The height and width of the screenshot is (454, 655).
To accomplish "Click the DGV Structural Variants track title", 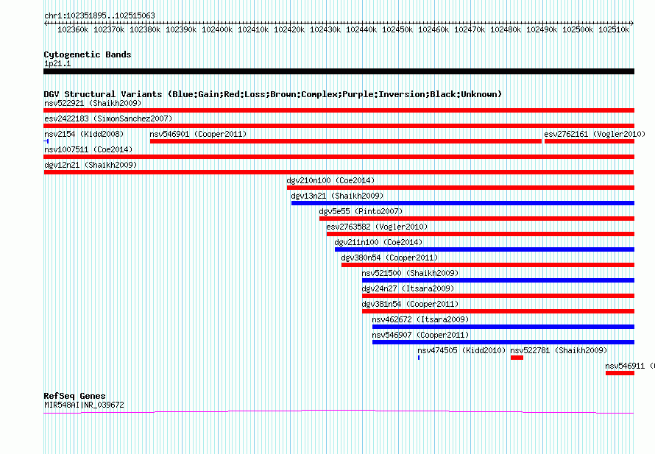I will click(x=273, y=94).
